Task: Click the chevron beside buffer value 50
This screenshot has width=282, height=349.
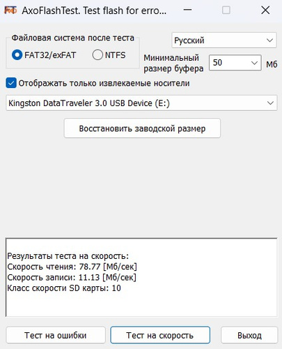Action: pyautogui.click(x=255, y=63)
